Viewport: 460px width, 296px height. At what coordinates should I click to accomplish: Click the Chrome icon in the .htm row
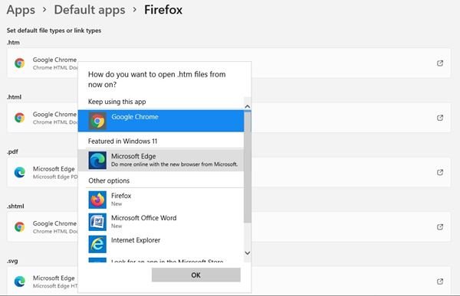point(20,63)
